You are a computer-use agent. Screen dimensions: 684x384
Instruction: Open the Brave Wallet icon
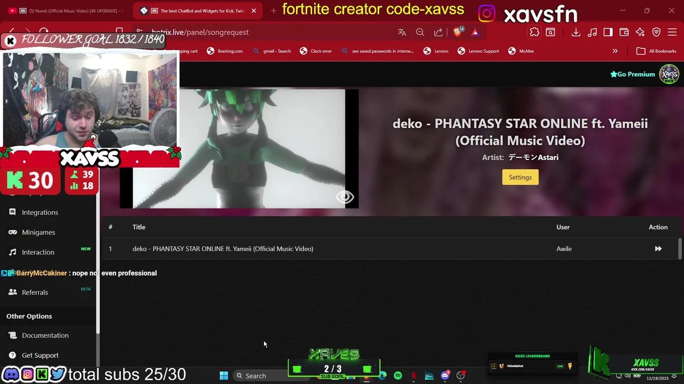point(624,32)
